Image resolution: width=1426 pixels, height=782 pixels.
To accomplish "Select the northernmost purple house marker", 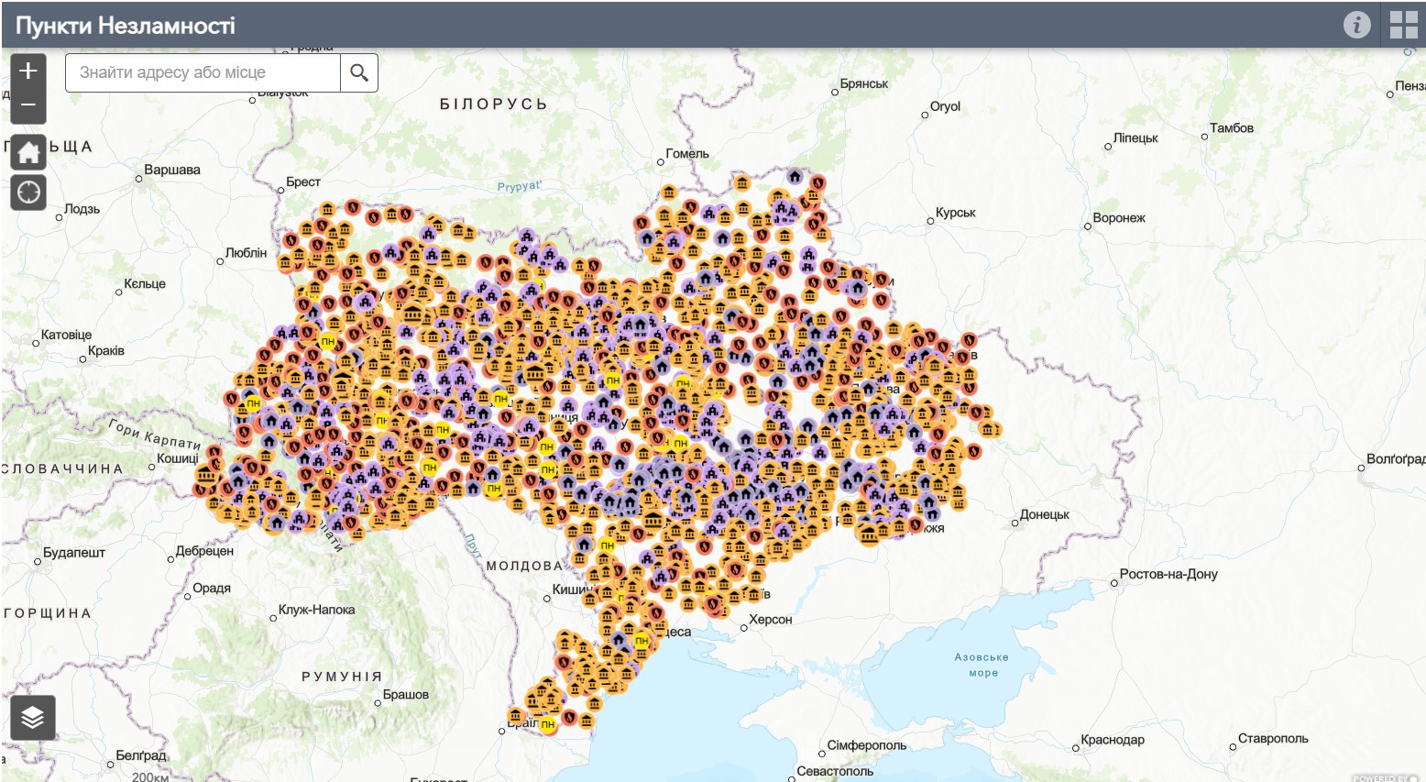I will click(x=795, y=176).
